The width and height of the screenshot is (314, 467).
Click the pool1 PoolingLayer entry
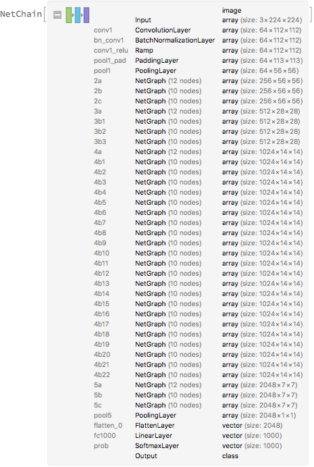[197, 70]
